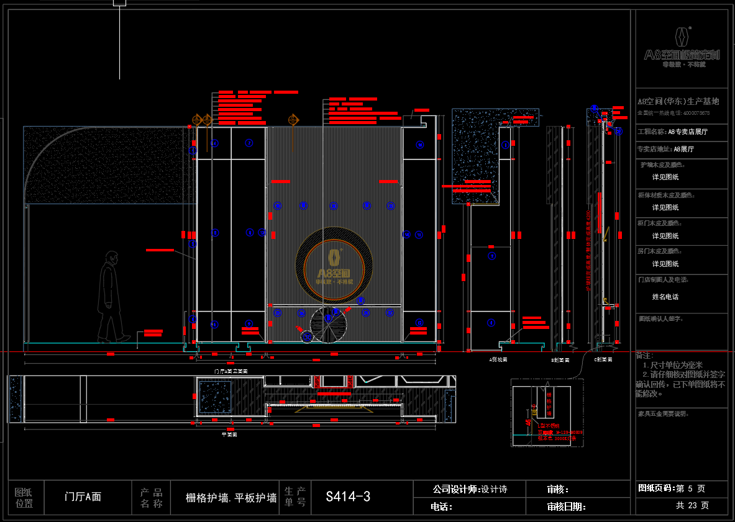The height and width of the screenshot is (522, 735).
Task: Click the label '柜体材质木皮及颜色:'
Action: pos(665,196)
